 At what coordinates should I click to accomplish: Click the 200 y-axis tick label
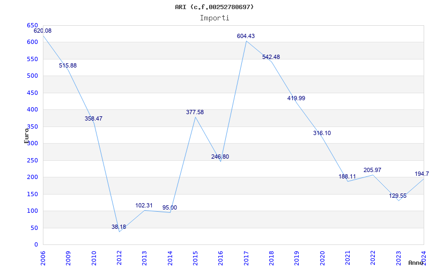(x=32, y=177)
